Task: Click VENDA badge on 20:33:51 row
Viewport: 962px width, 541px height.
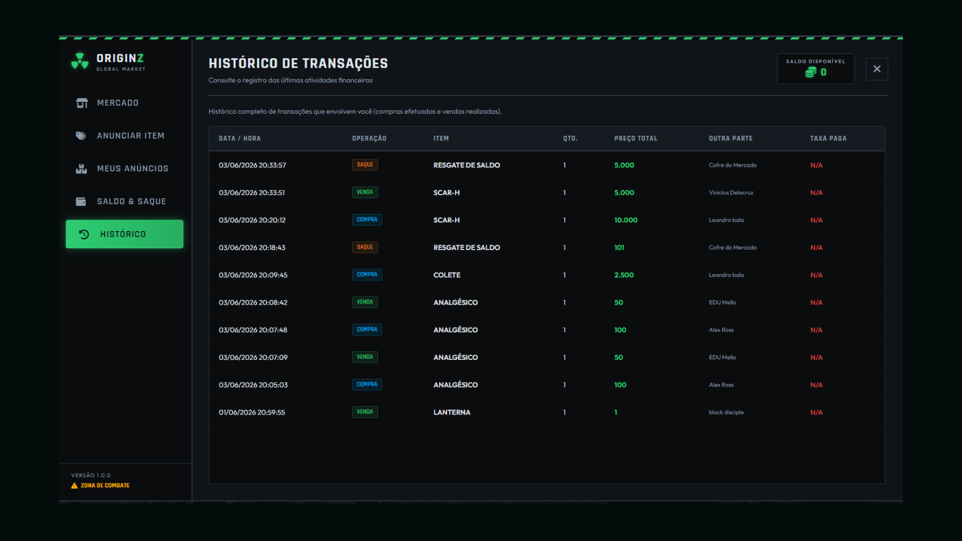Action: coord(365,193)
